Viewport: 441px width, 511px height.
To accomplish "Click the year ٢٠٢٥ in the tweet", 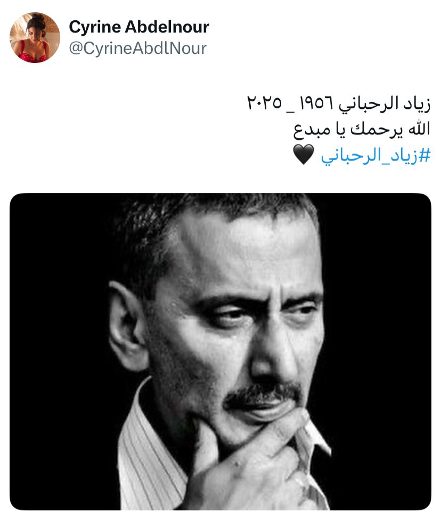I will pyautogui.click(x=264, y=103).
